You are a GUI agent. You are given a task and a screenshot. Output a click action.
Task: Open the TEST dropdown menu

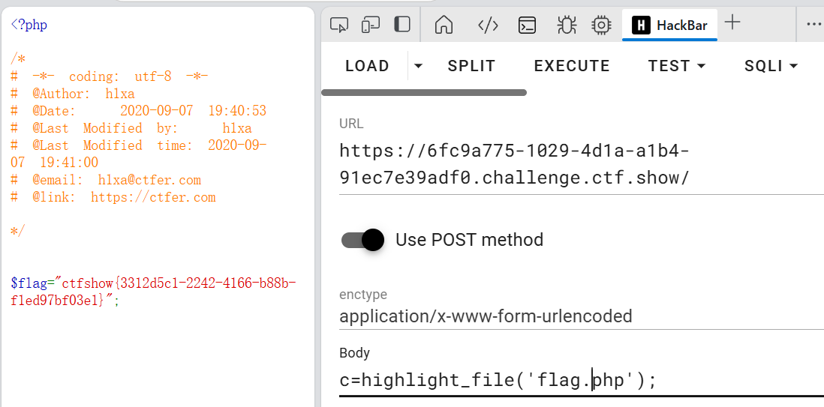(677, 66)
